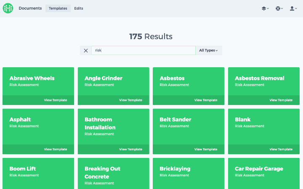The height and width of the screenshot is (189, 303).
Task: View Template for Blank risk assessment
Action: pos(281,149)
